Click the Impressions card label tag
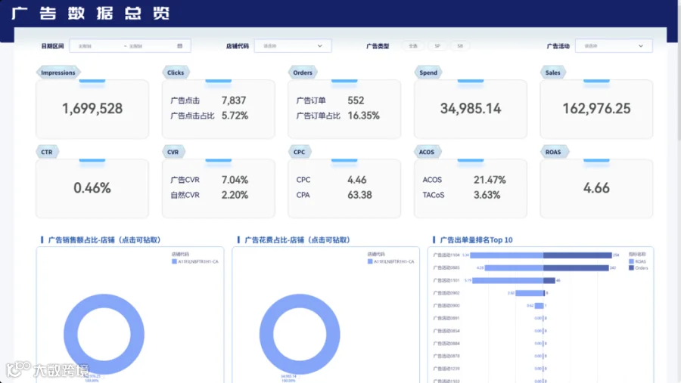This screenshot has width=681, height=383. point(58,73)
